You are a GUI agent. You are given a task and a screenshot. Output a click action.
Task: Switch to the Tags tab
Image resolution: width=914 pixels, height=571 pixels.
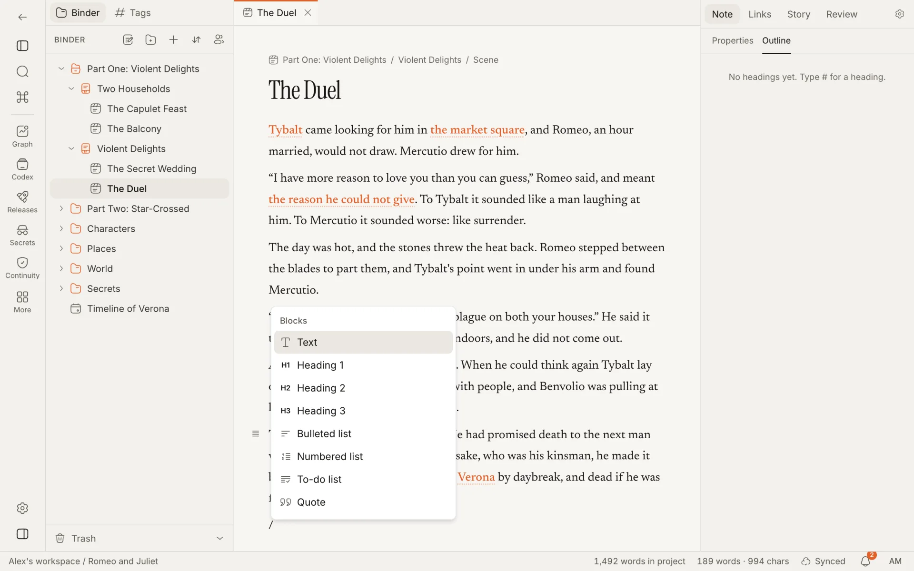(133, 13)
